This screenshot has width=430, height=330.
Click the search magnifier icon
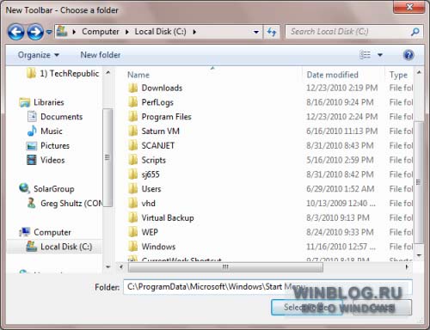coord(415,32)
